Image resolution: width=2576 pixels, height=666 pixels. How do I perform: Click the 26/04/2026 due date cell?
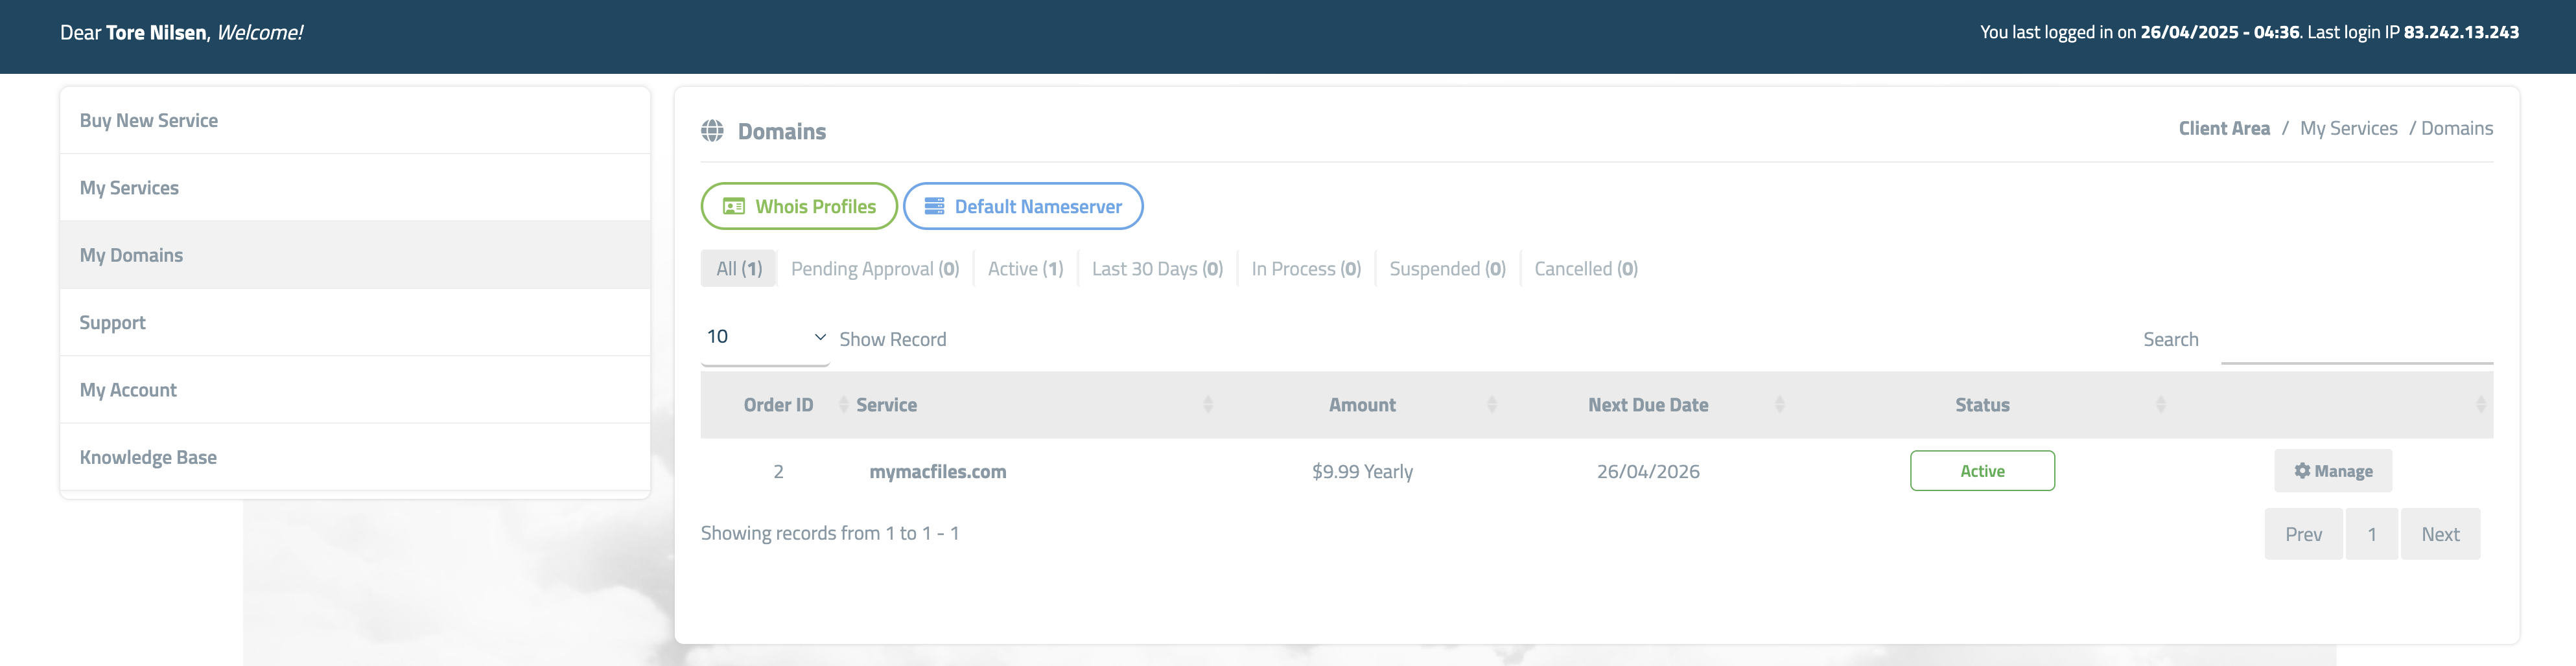(1648, 472)
